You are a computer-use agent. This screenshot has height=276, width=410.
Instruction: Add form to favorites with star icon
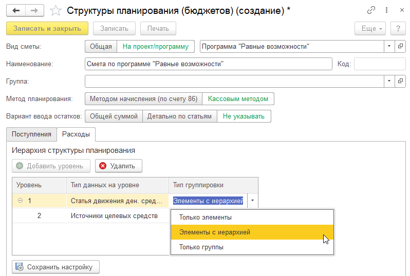pos(57,11)
